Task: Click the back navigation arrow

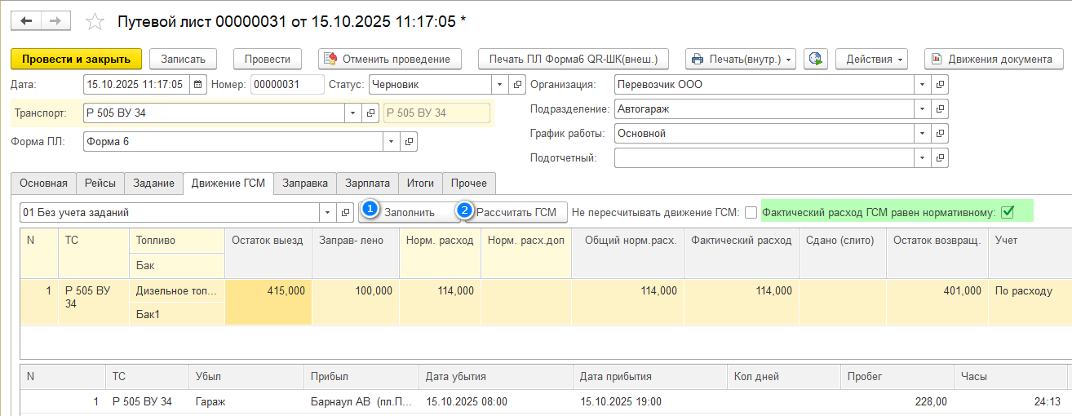Action: tap(27, 21)
